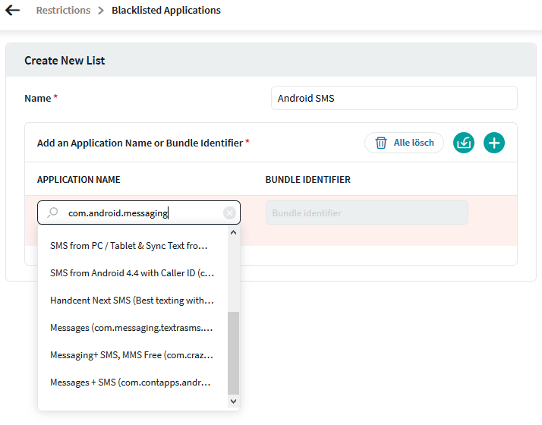Viewport: 542px width, 425px height.
Task: Select Handcent Next SMS suggestion
Action: [132, 301]
